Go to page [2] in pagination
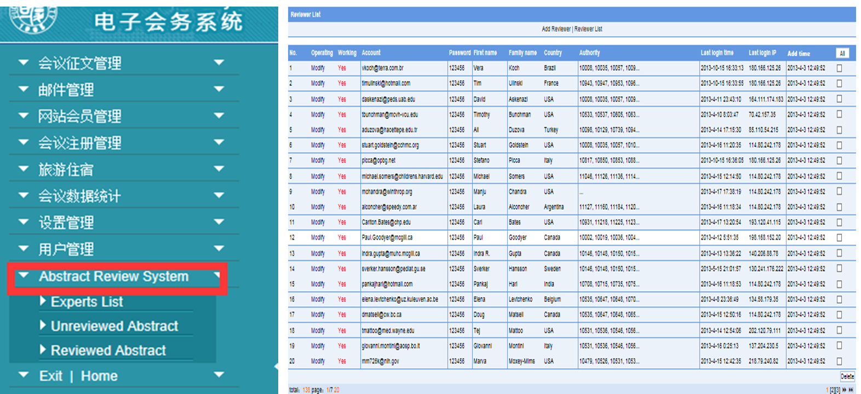Image resolution: width=861 pixels, height=394 pixels. point(833,390)
